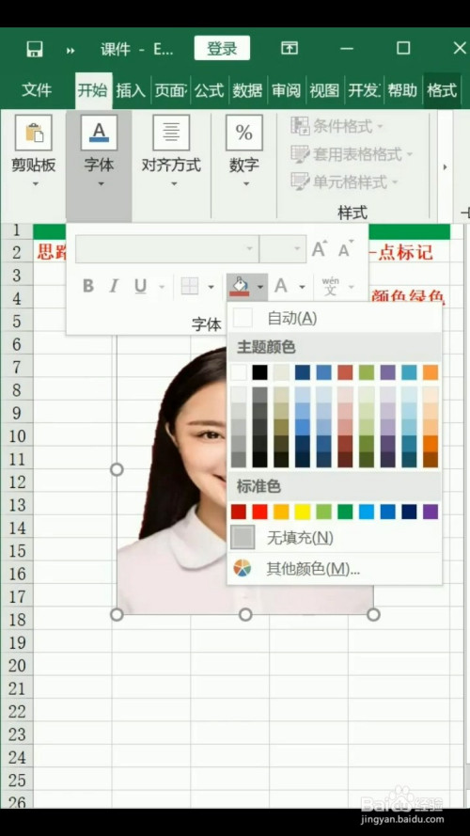Open 套用表格格式 table format menu

click(x=352, y=154)
